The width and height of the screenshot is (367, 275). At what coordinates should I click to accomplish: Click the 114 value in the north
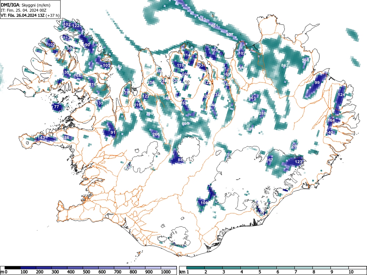tap(187, 55)
